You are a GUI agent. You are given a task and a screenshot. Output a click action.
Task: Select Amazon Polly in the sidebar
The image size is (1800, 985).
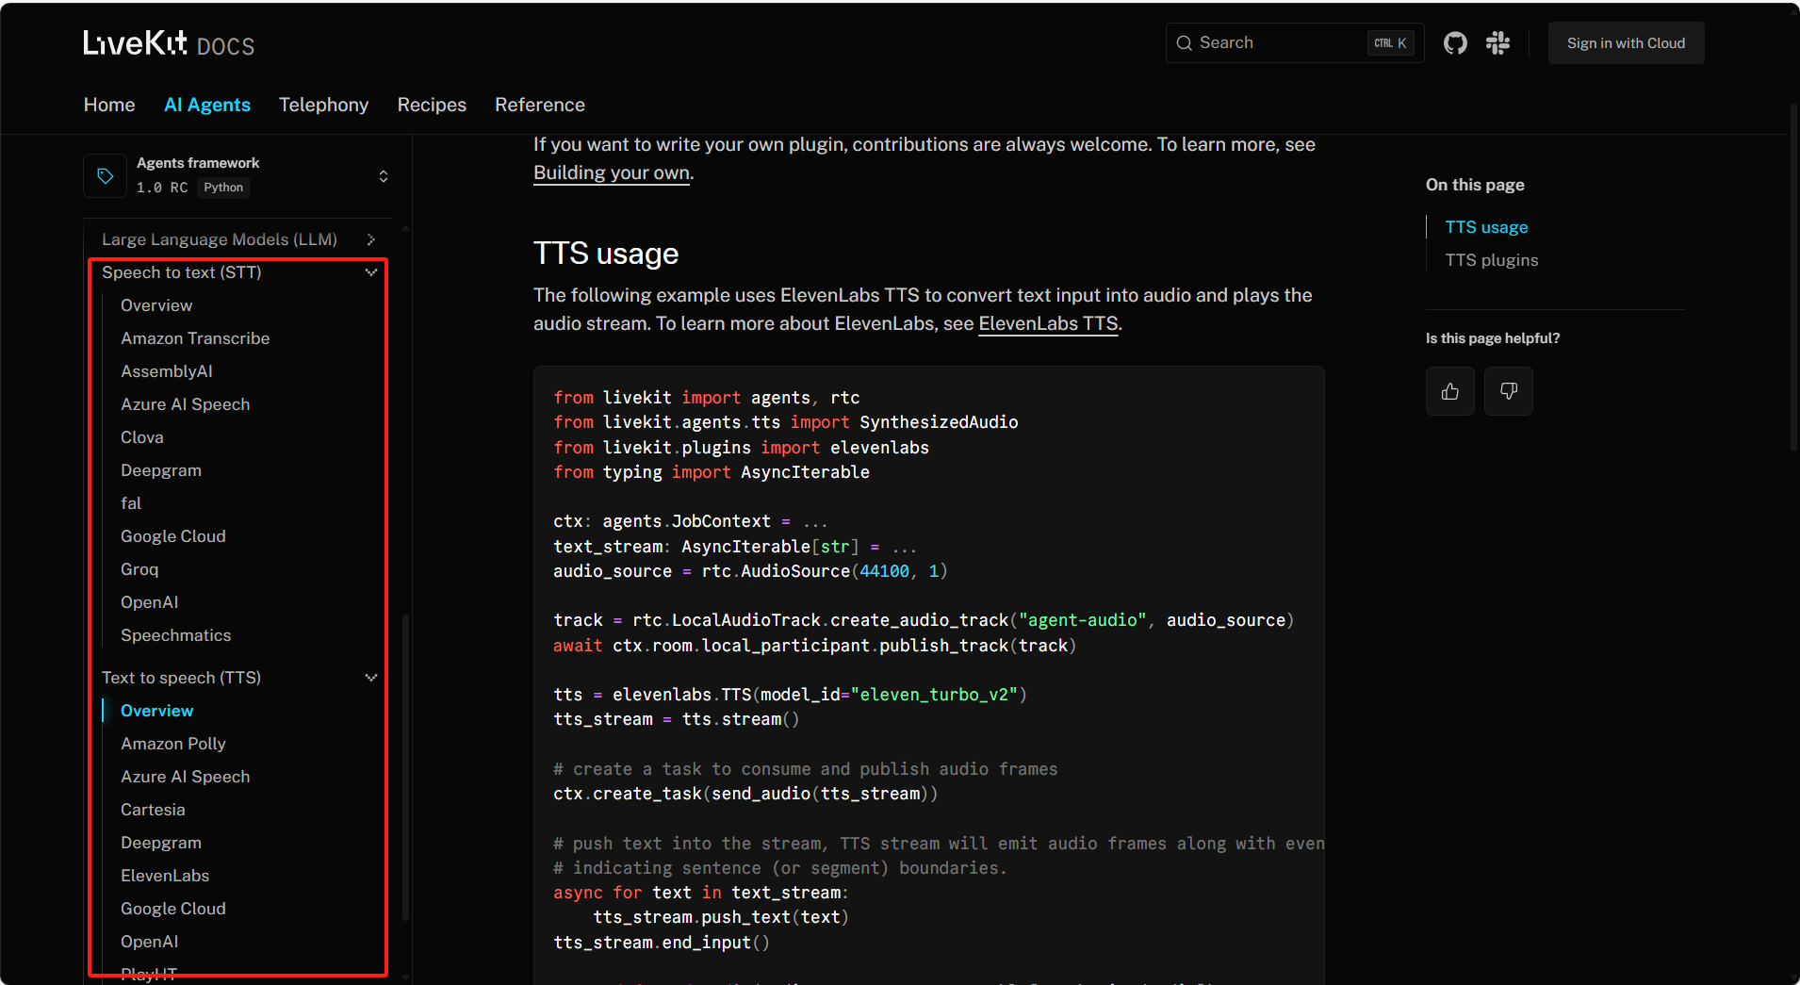pos(173,744)
